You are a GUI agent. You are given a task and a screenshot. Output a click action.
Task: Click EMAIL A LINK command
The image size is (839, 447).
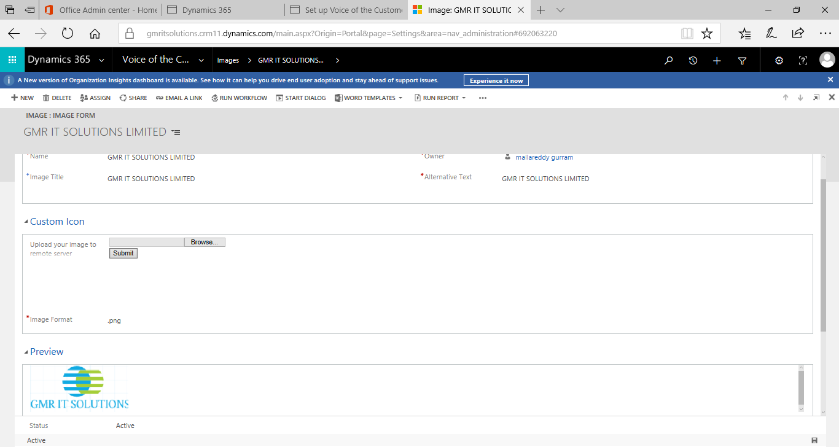coord(179,98)
